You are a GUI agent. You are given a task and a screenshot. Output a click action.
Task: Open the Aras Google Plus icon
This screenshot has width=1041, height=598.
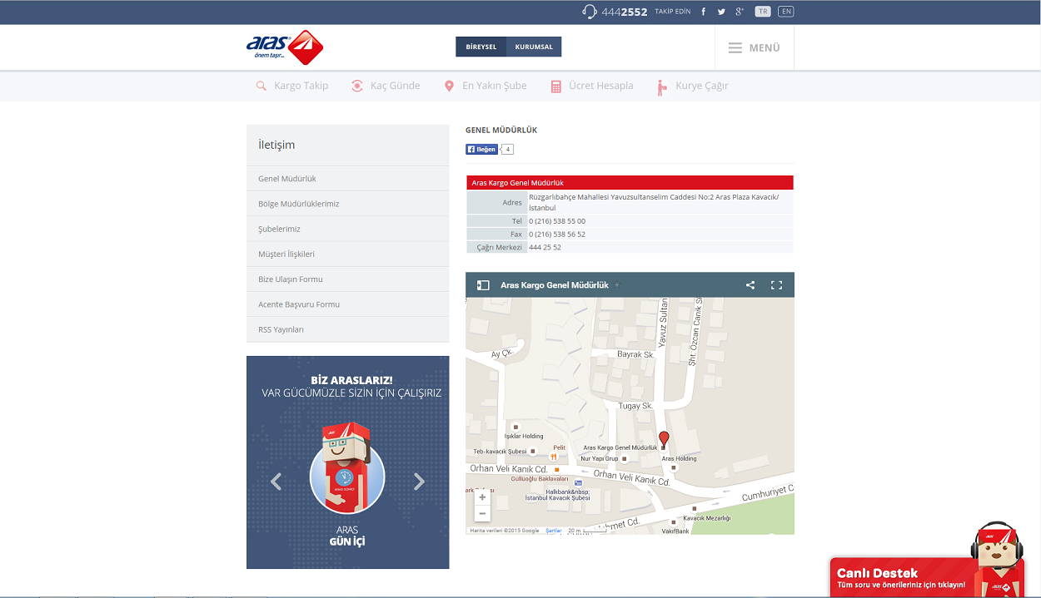click(x=740, y=12)
